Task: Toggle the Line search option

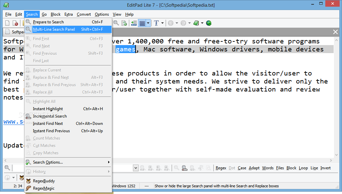Action: pyautogui.click(x=314, y=168)
